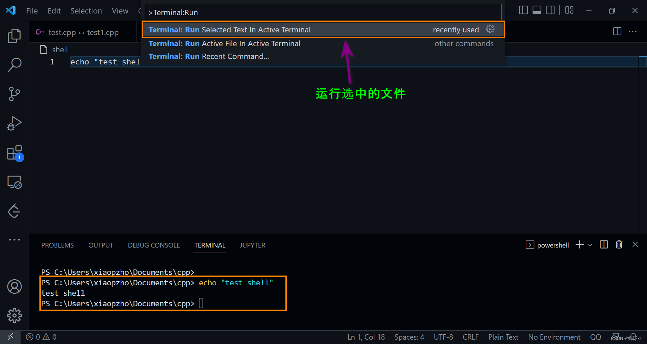647x344 pixels.
Task: Configure keybinding gear for Run Selected Text
Action: [x=490, y=29]
